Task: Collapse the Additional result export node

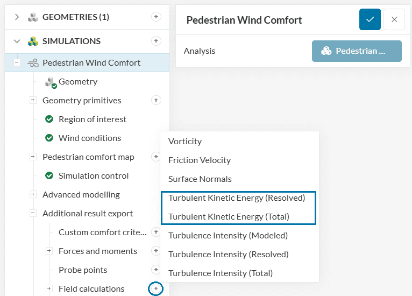Action: coord(33,213)
